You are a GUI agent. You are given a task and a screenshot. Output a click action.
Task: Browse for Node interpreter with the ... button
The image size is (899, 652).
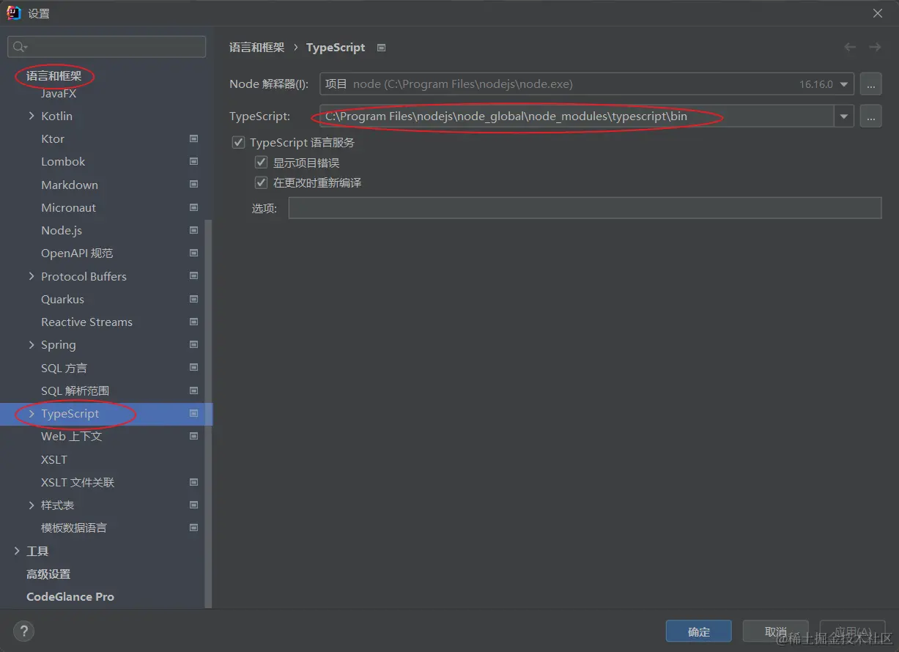point(870,84)
